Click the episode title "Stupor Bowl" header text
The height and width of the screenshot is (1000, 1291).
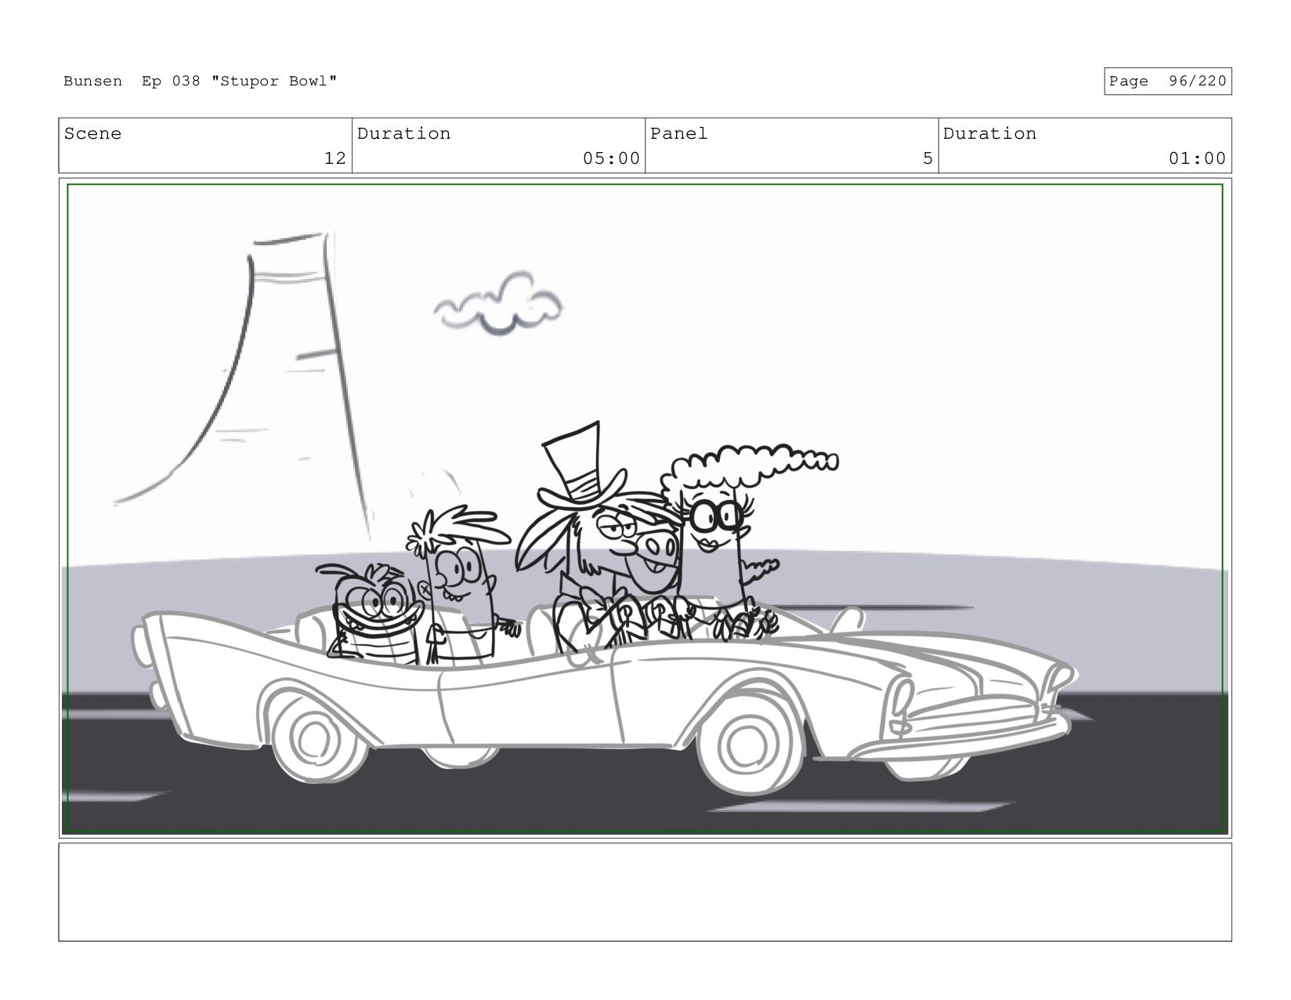click(274, 82)
